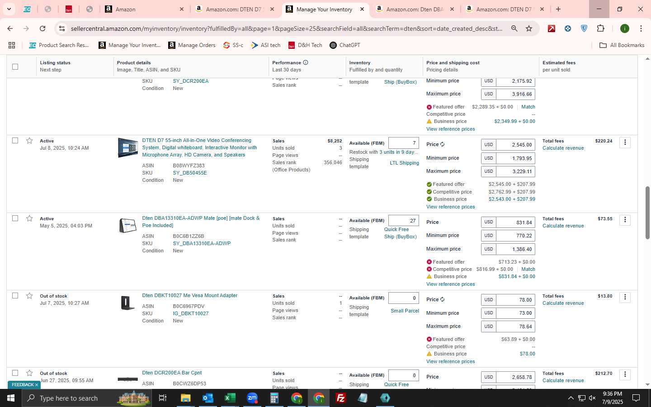The image size is (651, 407).
Task: View reference prices for DBKT10027 listing
Action: click(450, 361)
